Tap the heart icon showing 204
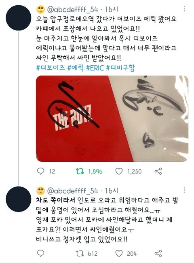Screen dimensions: 194x263 119,253
